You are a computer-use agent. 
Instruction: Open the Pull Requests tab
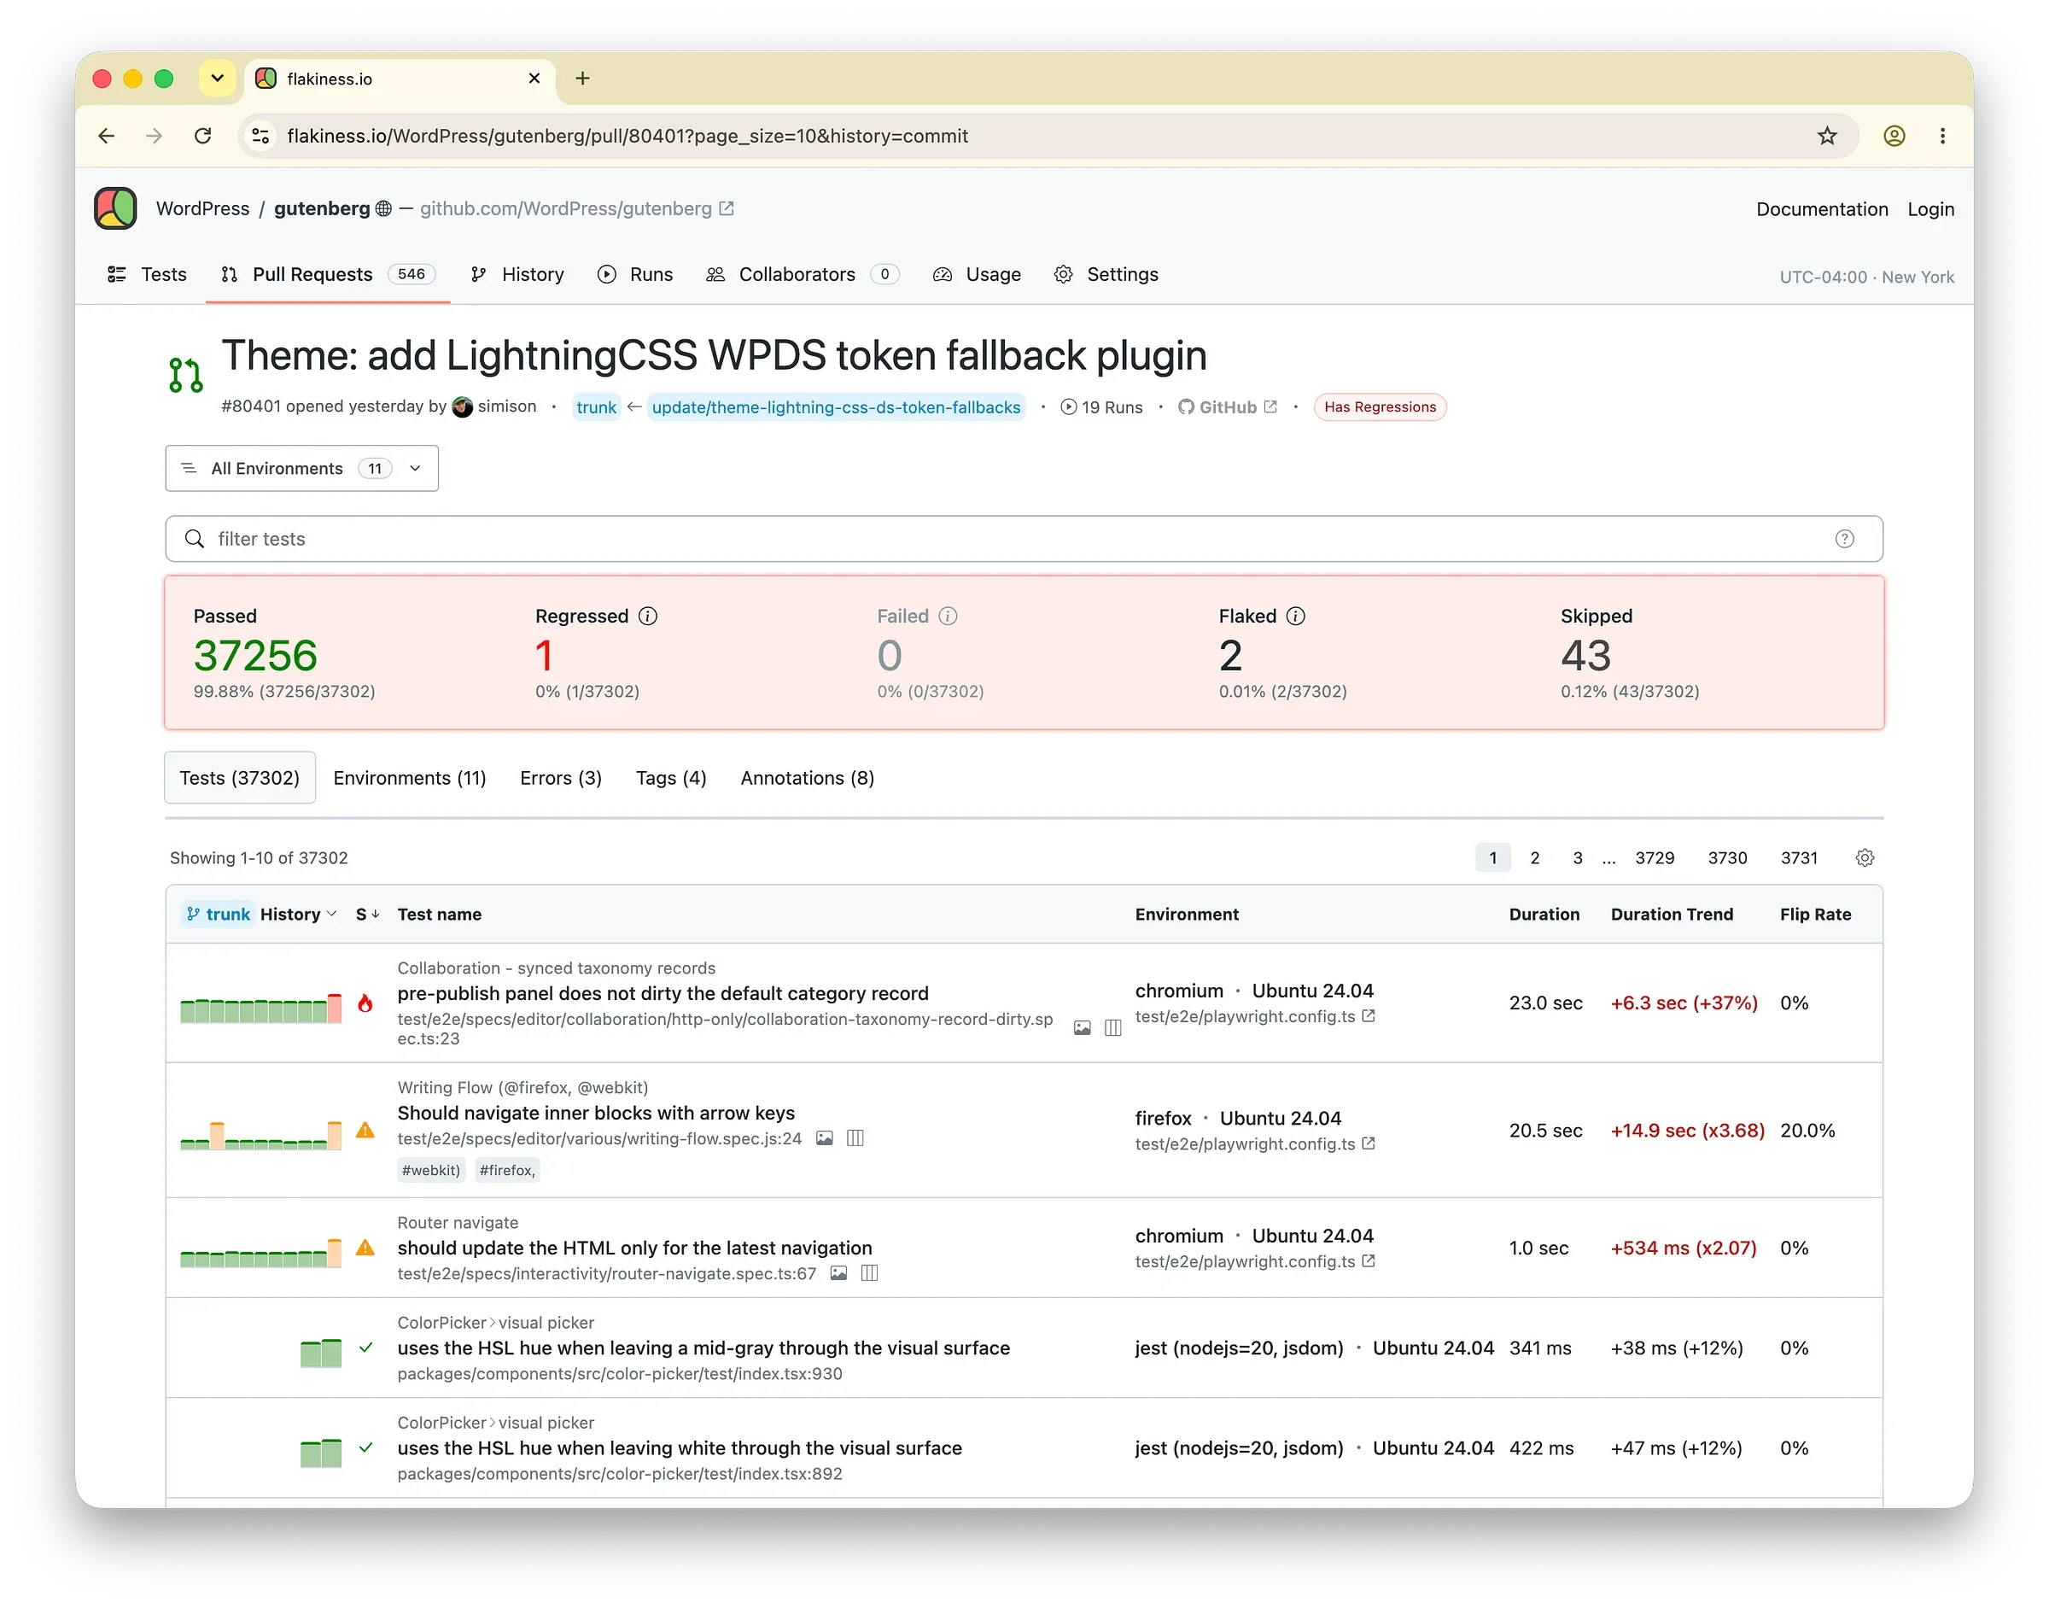pos(328,274)
